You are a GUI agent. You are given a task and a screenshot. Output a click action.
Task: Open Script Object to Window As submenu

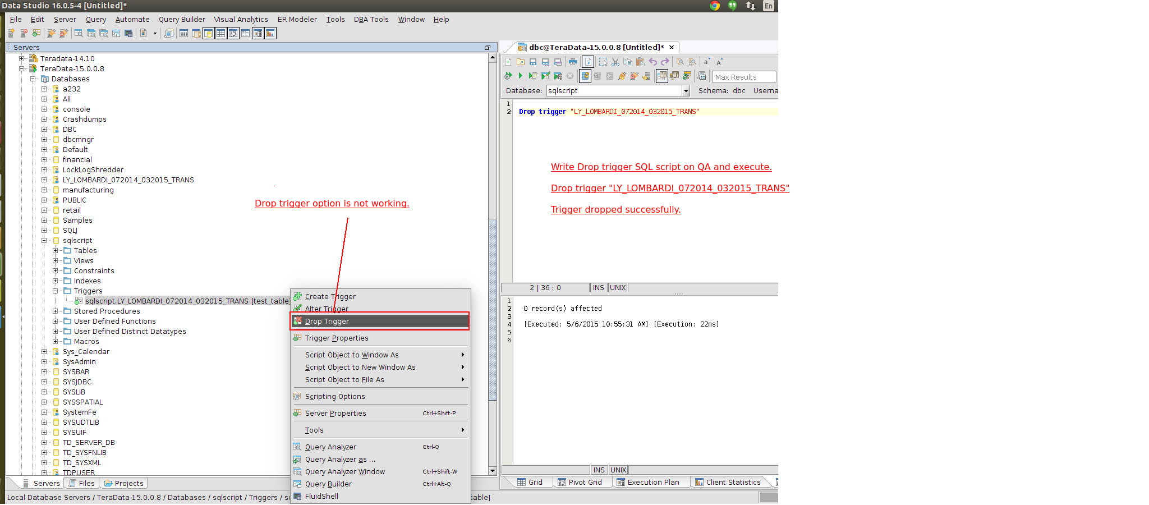coord(381,355)
